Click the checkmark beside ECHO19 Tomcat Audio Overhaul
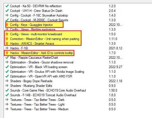The image size is (152, 118). pos(7,95)
